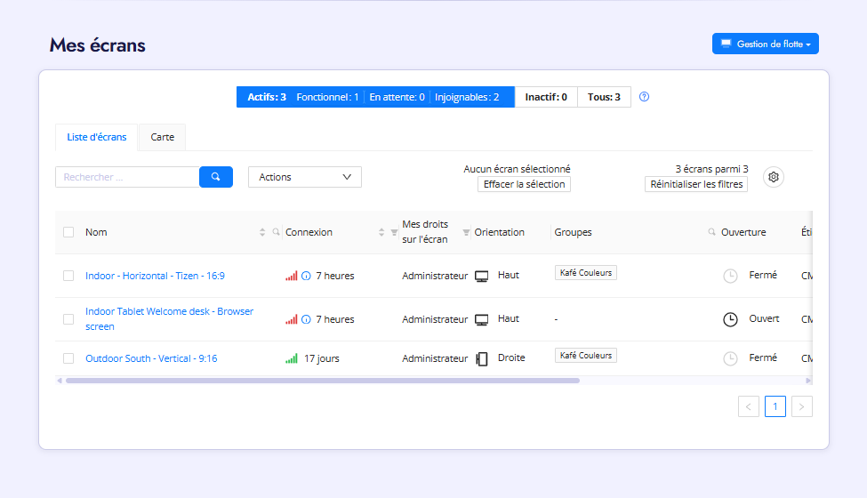This screenshot has height=498, width=867.
Task: Click the vertical orientation icon for Outdoor South
Action: pos(482,358)
